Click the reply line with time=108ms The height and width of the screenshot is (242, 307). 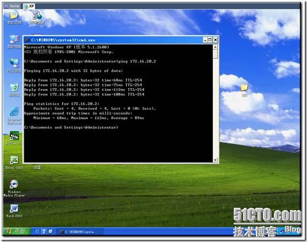84,94
